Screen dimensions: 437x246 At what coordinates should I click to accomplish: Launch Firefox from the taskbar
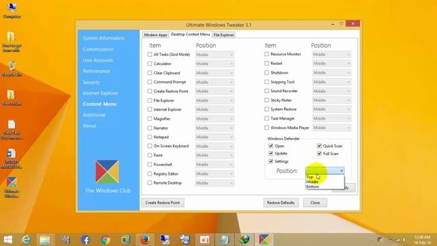(145, 239)
